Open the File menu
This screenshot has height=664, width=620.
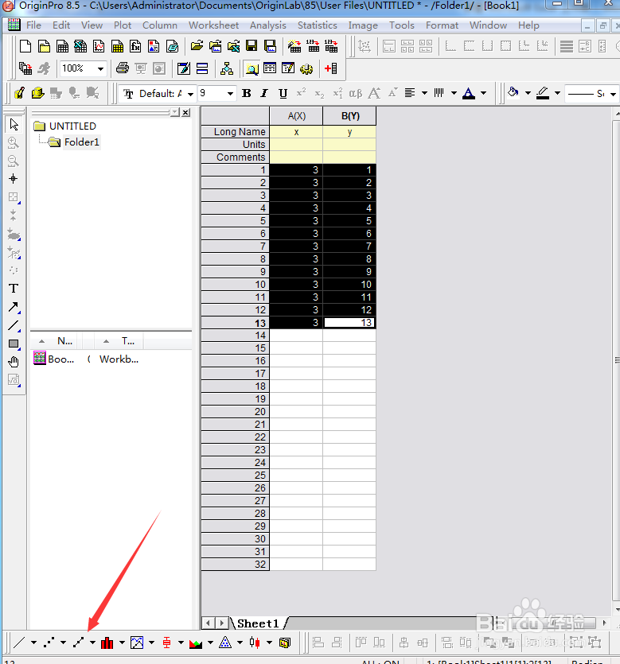(33, 25)
